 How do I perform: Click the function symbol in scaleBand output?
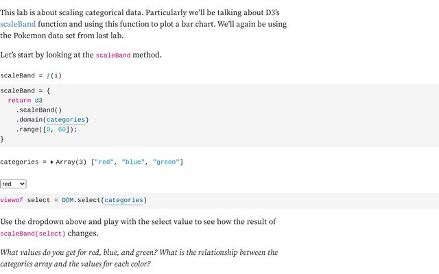point(49,75)
